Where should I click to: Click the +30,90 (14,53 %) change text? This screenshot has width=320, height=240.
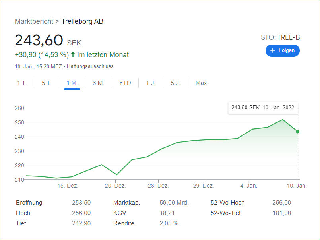tap(42, 55)
